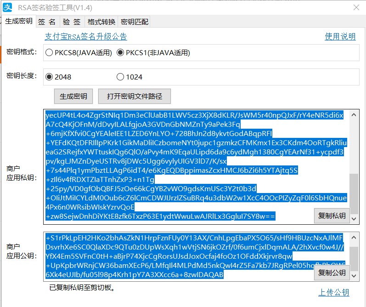Viewport: 366px width, 307px height.
Task: Select the PKCS1(非JAVA适用) key format
Action: point(153,52)
